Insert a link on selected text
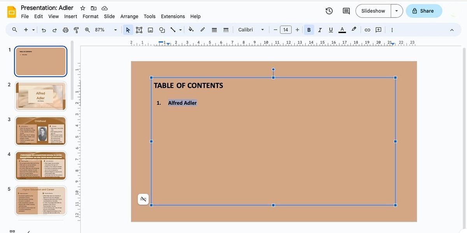The height and width of the screenshot is (233, 467). pos(367,30)
